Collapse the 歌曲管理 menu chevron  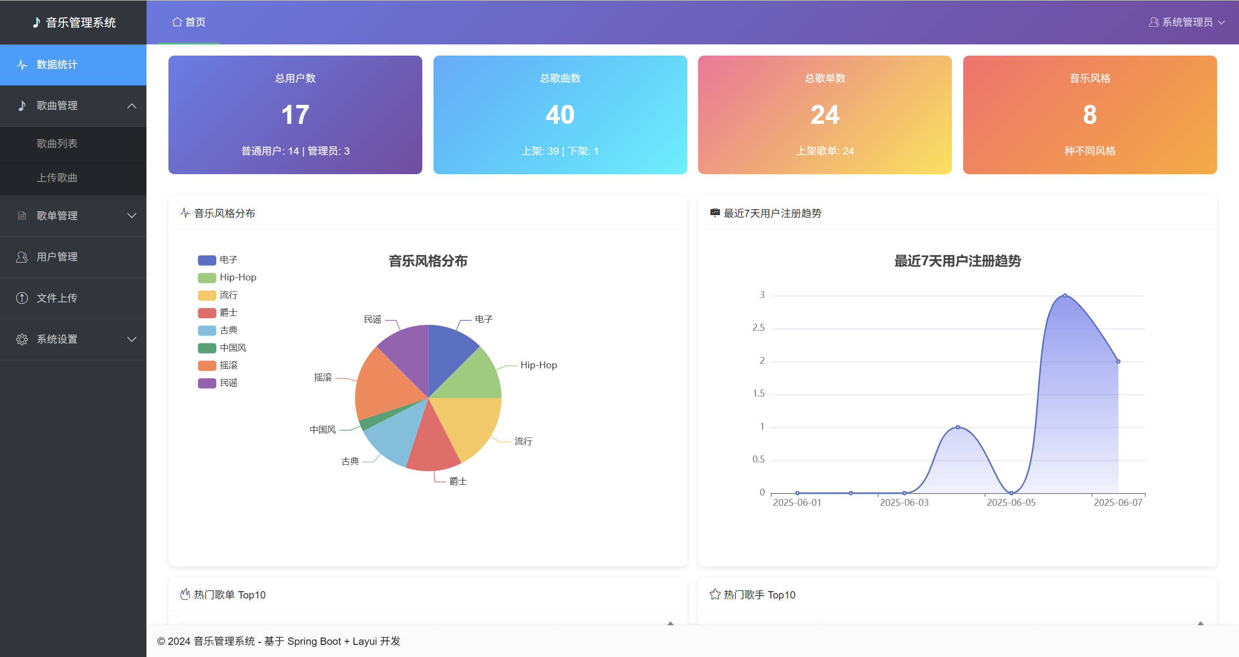pos(132,106)
